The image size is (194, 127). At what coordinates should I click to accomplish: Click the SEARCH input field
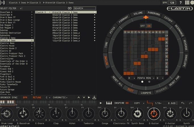[84, 8]
